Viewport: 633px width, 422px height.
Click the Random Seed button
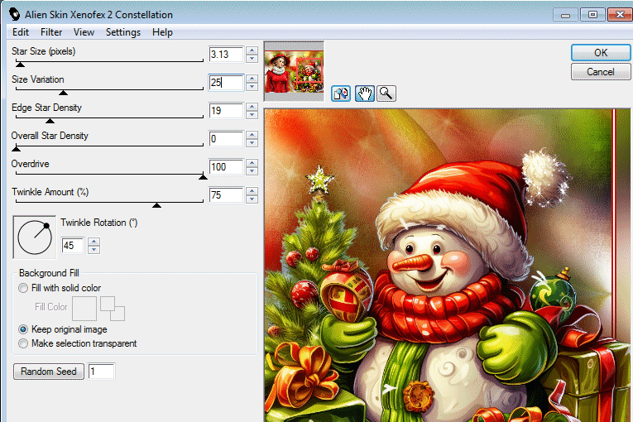[49, 372]
